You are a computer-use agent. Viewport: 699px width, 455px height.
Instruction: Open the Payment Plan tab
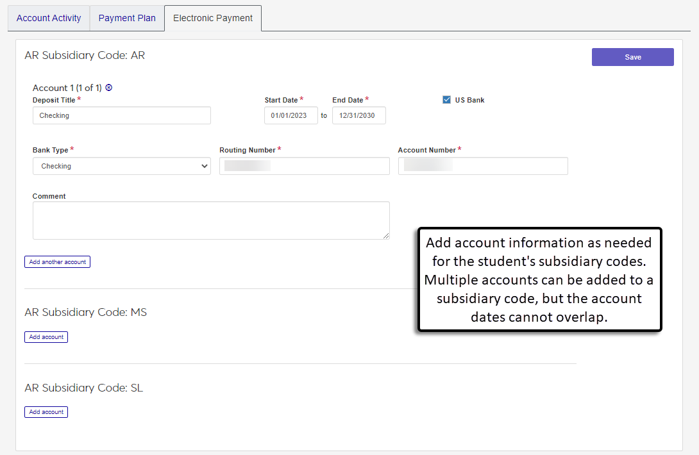tap(127, 18)
